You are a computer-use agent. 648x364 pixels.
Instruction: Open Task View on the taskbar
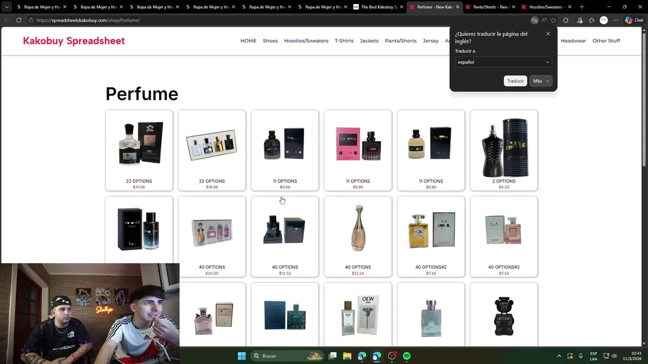(333, 356)
